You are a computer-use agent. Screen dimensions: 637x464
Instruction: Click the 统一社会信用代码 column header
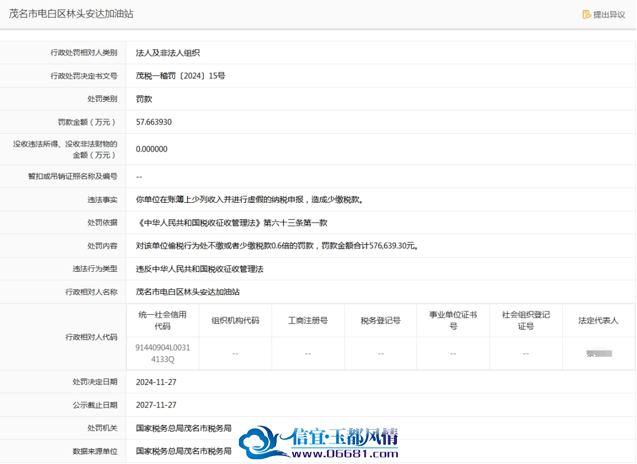(x=163, y=320)
